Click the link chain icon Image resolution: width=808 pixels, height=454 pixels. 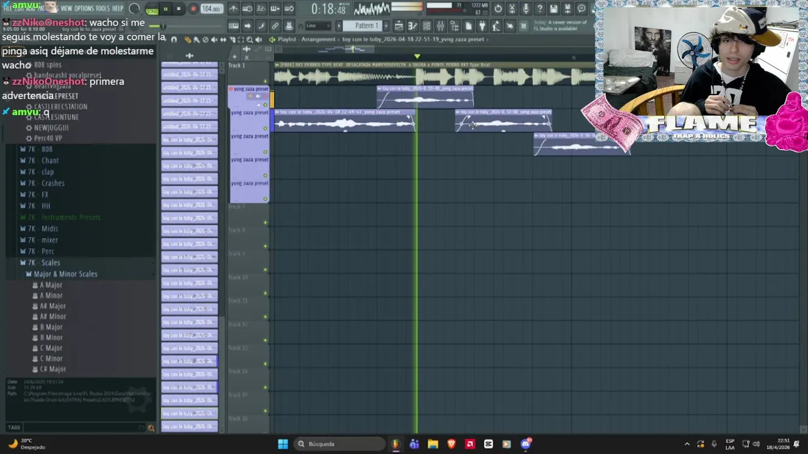point(275,26)
